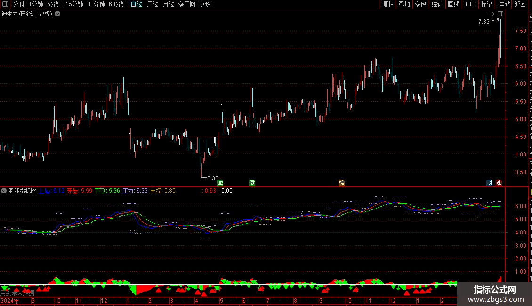Open dropdown beside 股朋指标网 indicator name
Image resolution: width=532 pixels, height=306 pixels.
point(4,191)
